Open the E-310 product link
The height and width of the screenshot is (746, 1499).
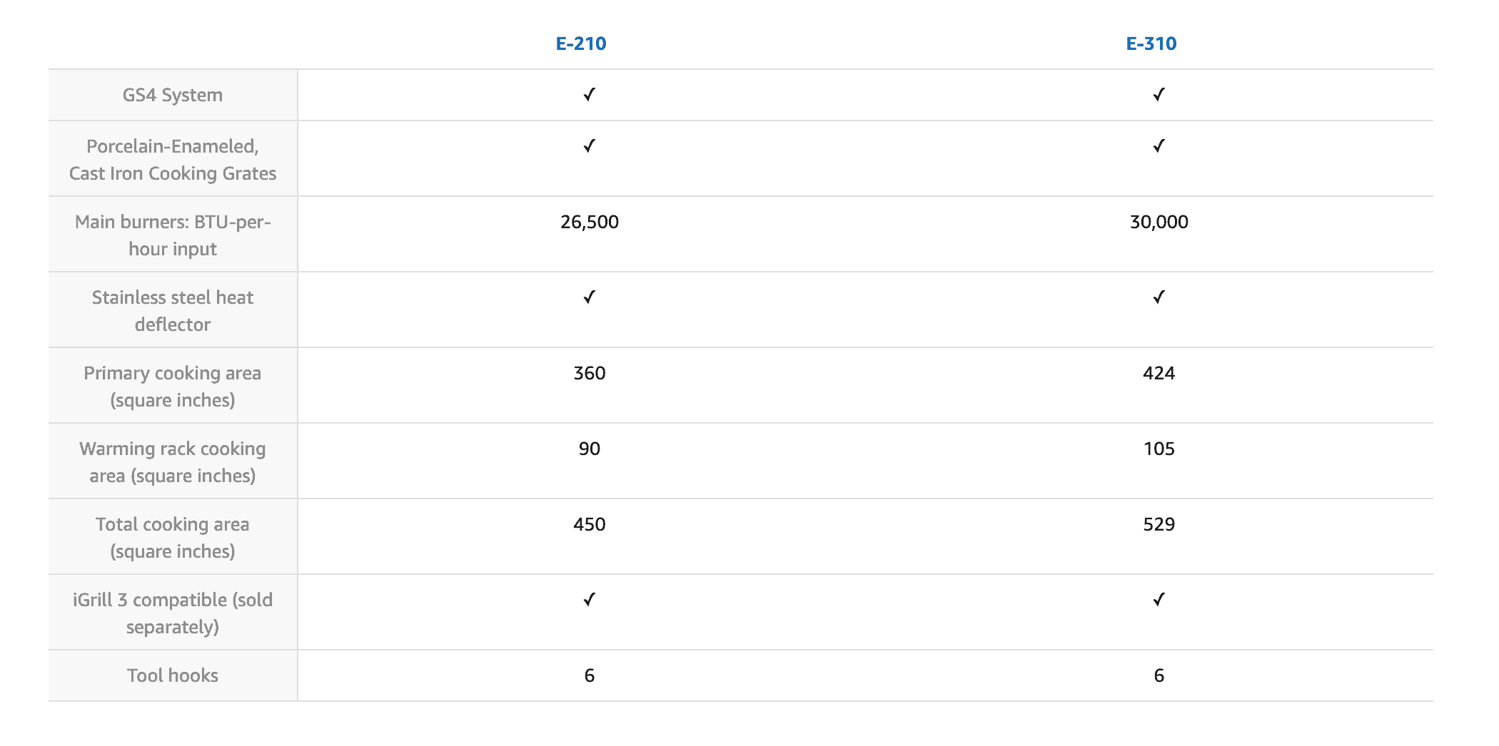tap(1151, 44)
